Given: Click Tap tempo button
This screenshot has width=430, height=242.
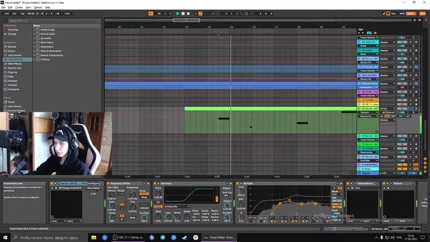Looking at the screenshot, I should click(22, 13).
